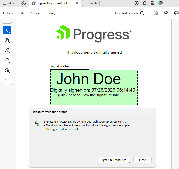This screenshot has width=179, height=169.
Task: Open the Convert tool
Action: coord(36,13)
